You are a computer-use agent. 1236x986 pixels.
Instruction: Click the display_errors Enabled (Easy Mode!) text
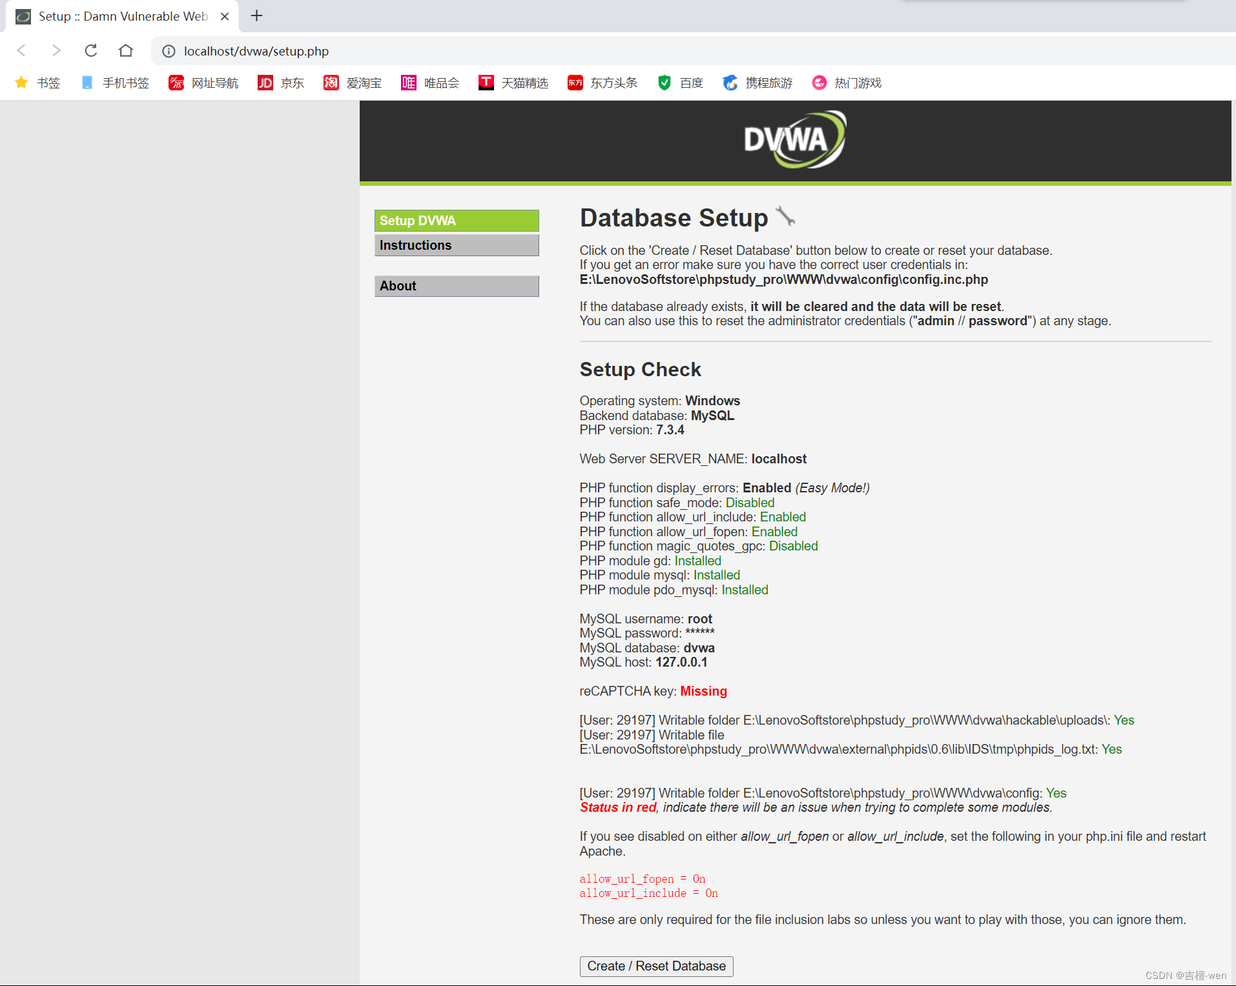coord(806,488)
